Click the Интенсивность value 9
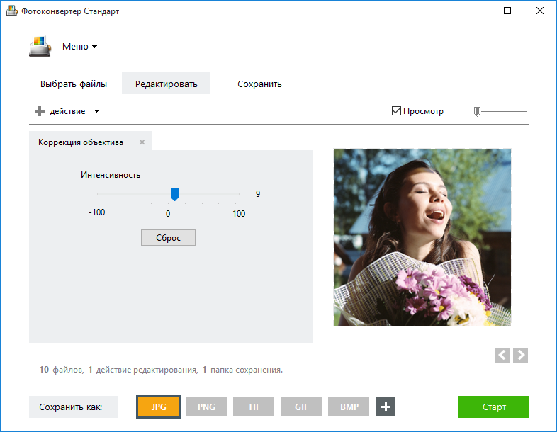The width and height of the screenshot is (557, 432). tap(258, 194)
